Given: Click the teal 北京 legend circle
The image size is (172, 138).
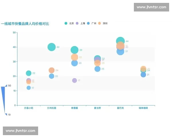Looking at the screenshot, I should pos(66,23).
